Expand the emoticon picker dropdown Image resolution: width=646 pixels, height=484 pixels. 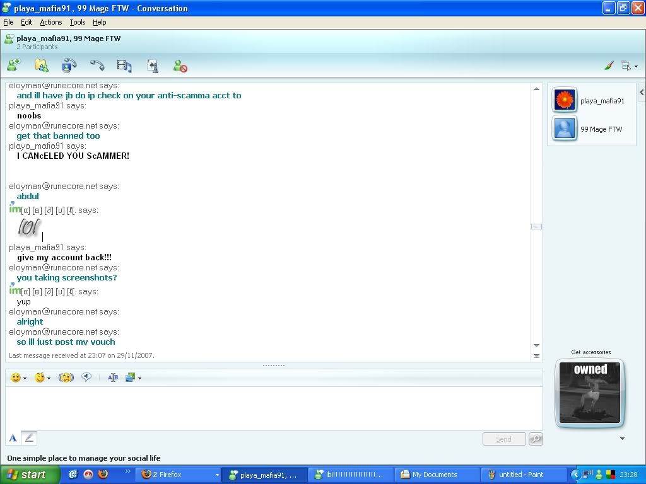tap(25, 378)
